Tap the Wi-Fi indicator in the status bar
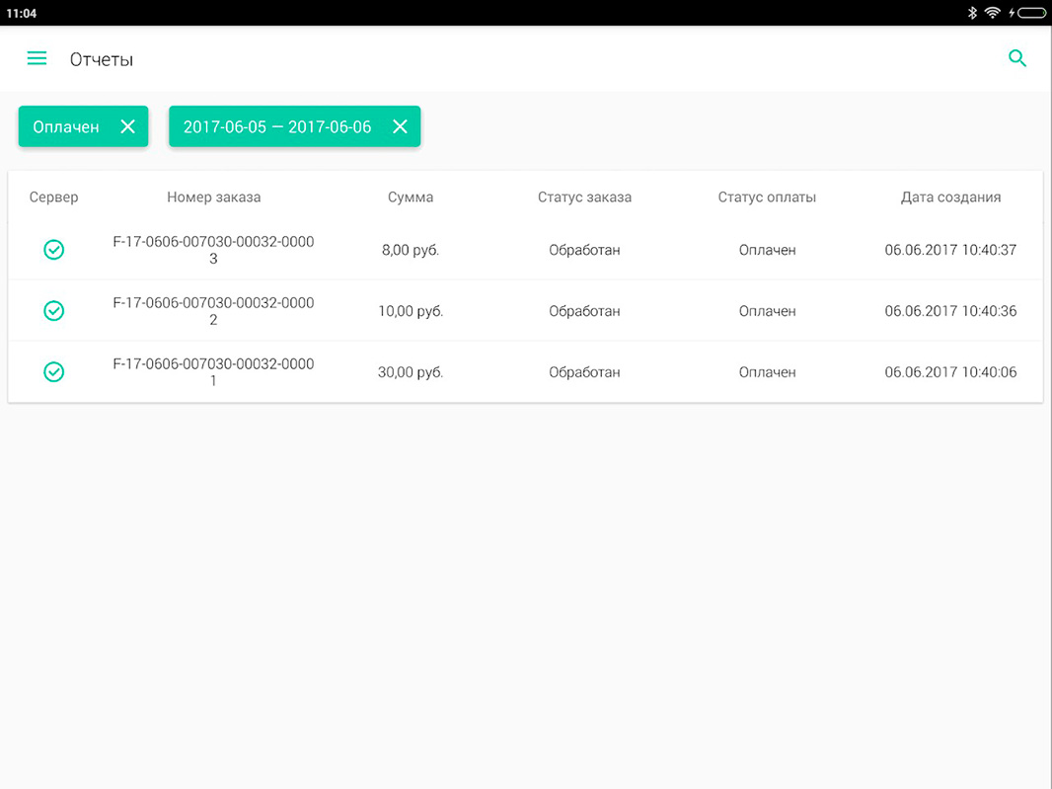 coord(992,13)
